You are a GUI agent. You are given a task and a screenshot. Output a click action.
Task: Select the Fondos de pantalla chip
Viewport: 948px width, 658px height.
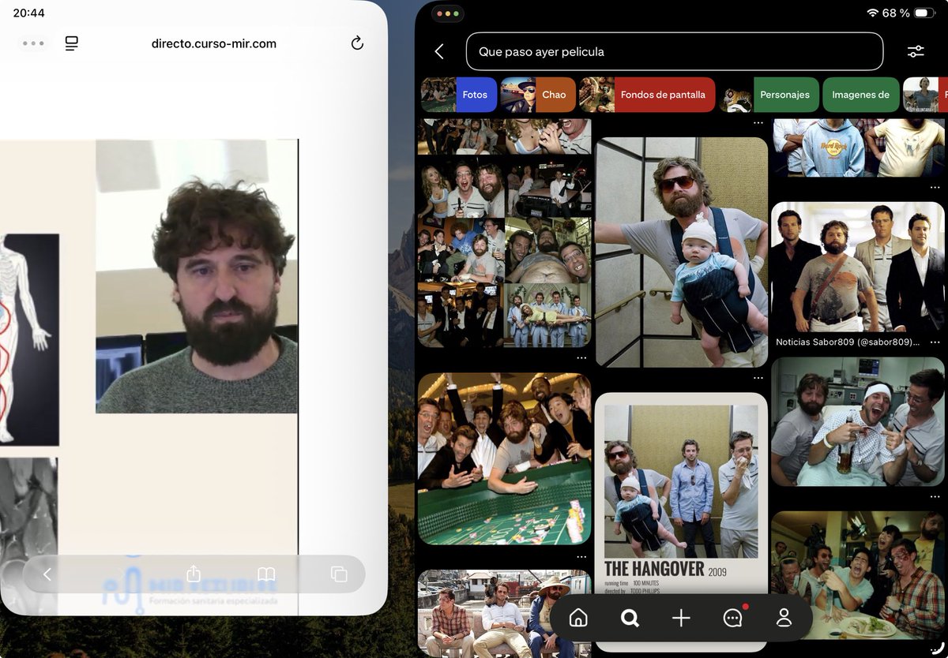click(x=647, y=95)
